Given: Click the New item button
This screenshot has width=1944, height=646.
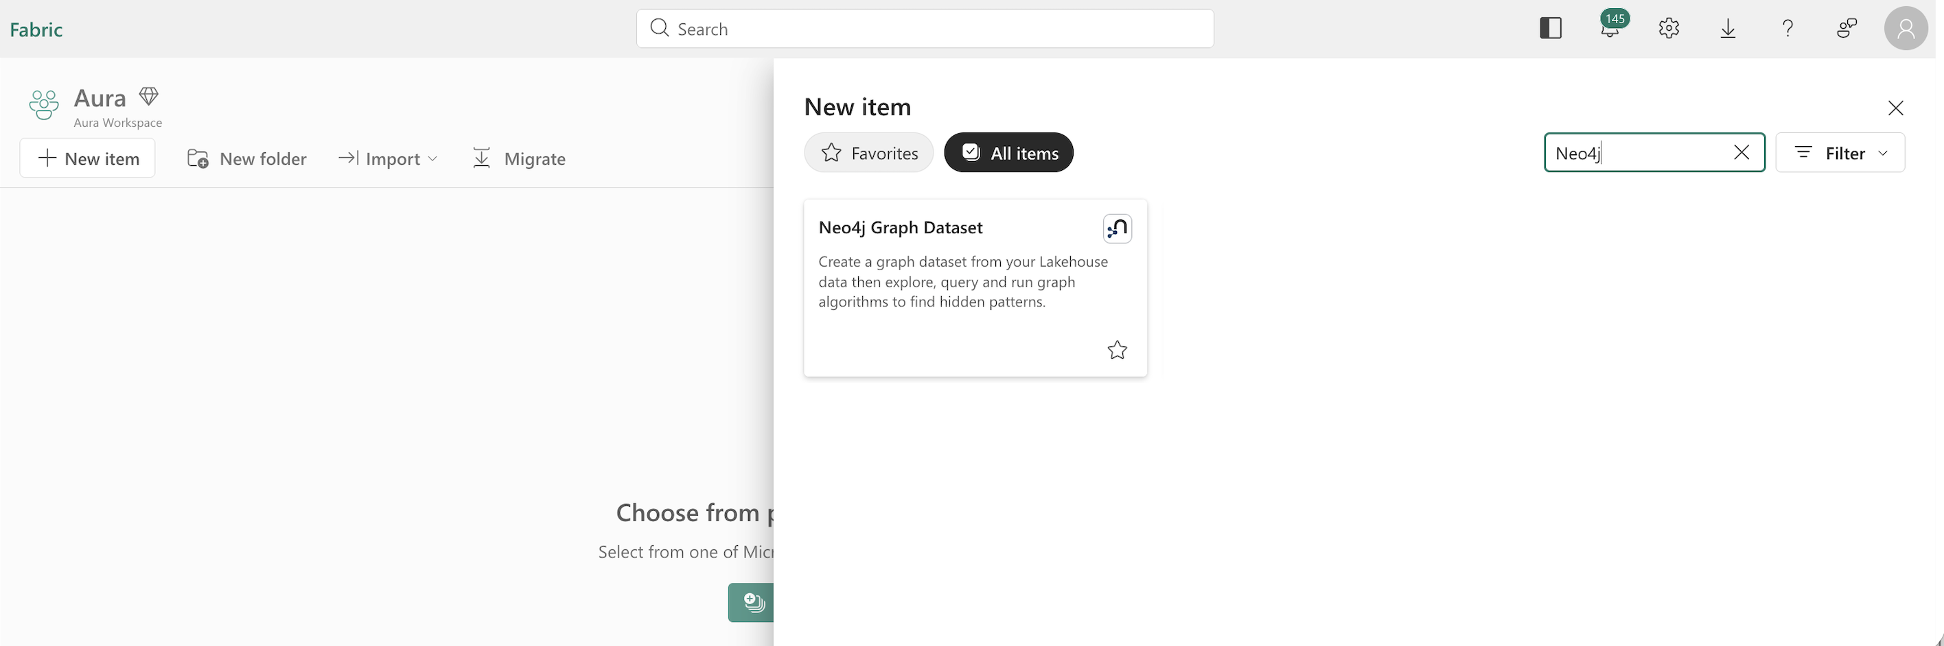Looking at the screenshot, I should (88, 158).
